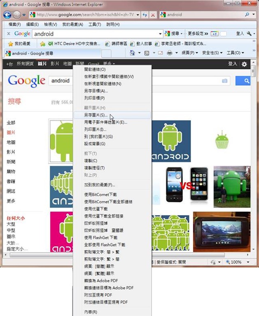Click 所有網頁 in the black Google bar
Image resolution: width=259 pixels, height=316 pixels.
[25, 64]
